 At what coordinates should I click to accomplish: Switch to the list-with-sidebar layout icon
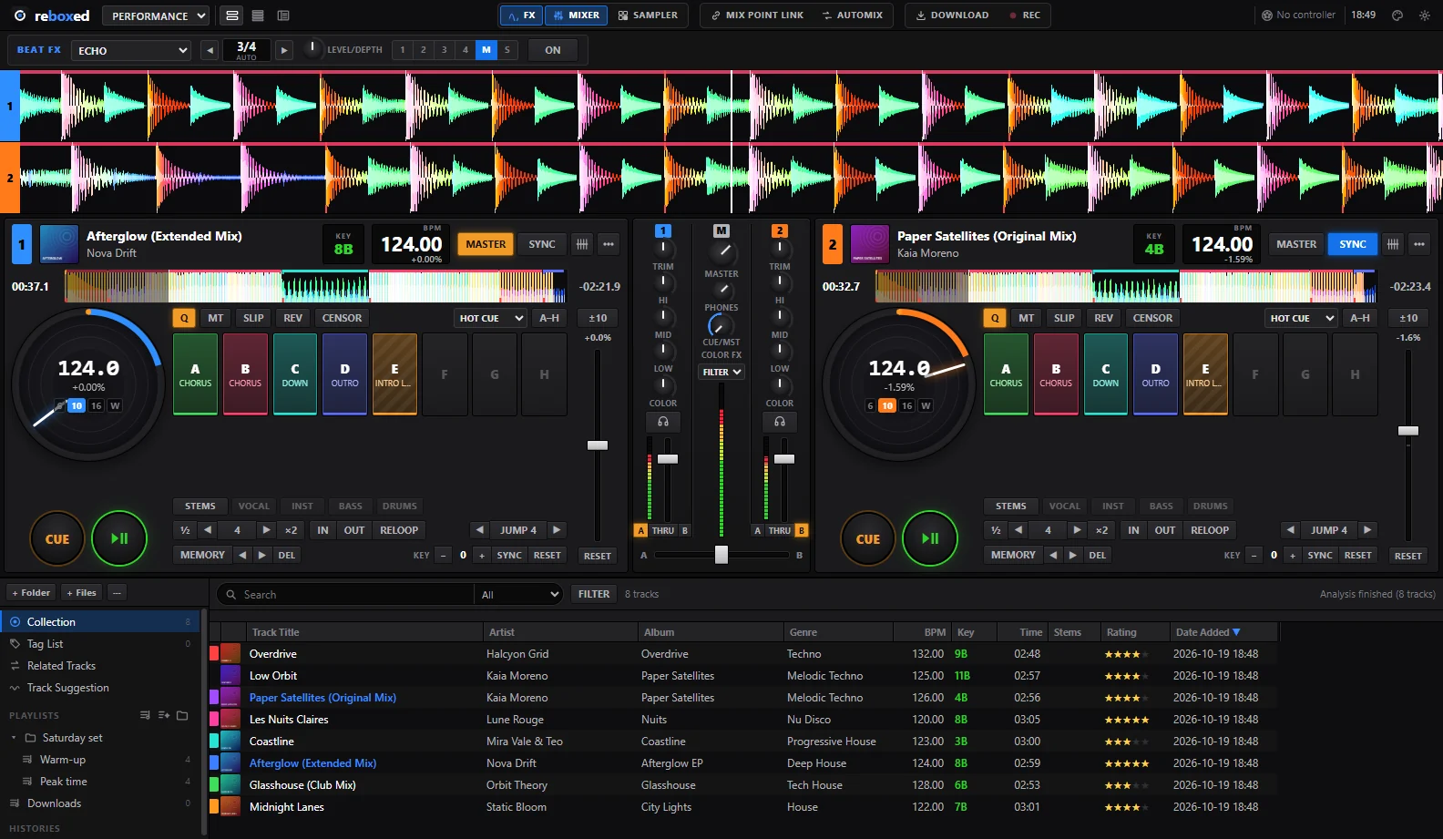coord(283,15)
